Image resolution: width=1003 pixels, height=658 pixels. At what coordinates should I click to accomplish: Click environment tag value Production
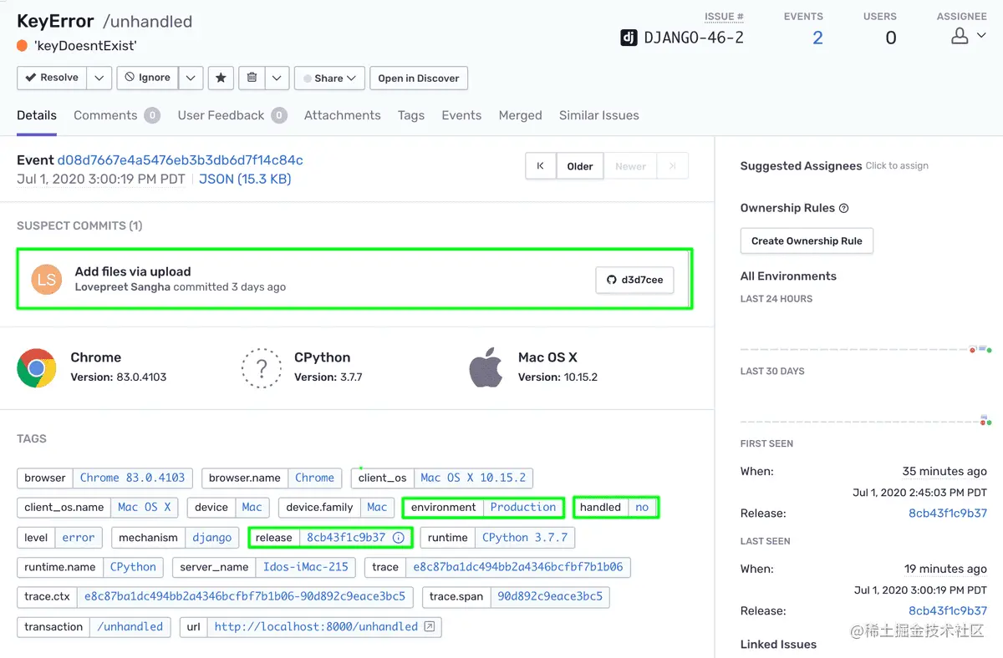click(523, 507)
